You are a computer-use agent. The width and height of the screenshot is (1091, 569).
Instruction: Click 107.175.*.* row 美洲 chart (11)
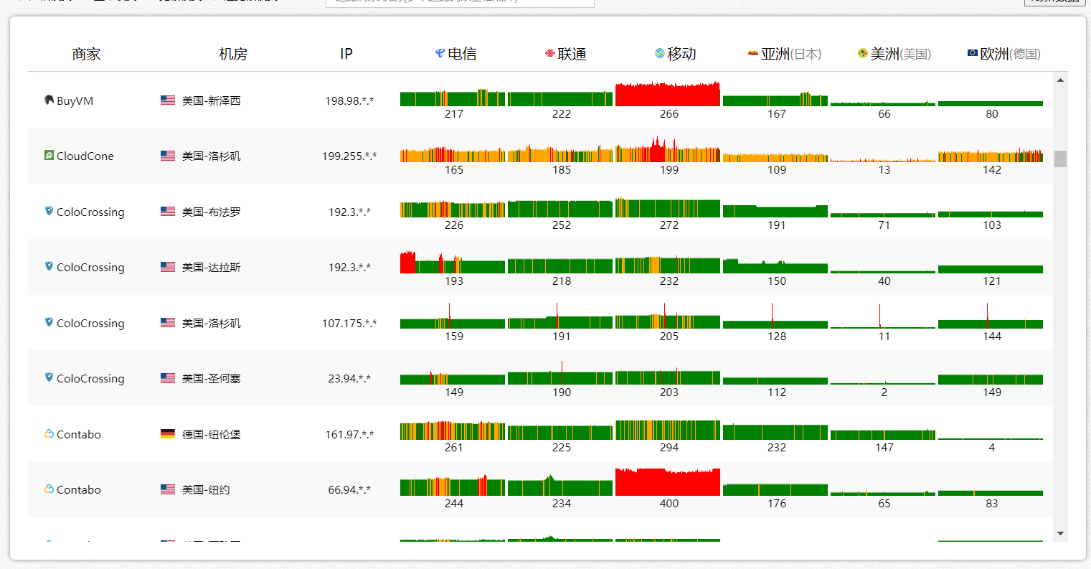(883, 316)
